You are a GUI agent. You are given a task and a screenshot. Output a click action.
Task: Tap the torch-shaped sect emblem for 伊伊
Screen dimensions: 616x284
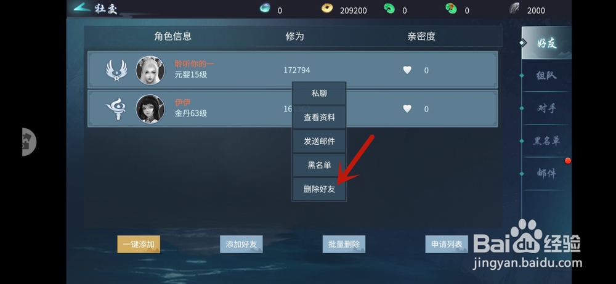pyautogui.click(x=116, y=109)
